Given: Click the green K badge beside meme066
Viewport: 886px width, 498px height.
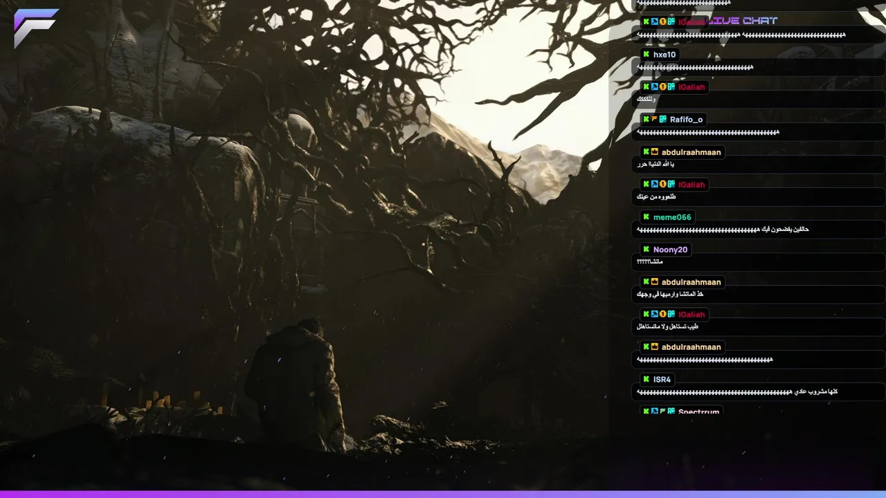Looking at the screenshot, I should pyautogui.click(x=647, y=217).
